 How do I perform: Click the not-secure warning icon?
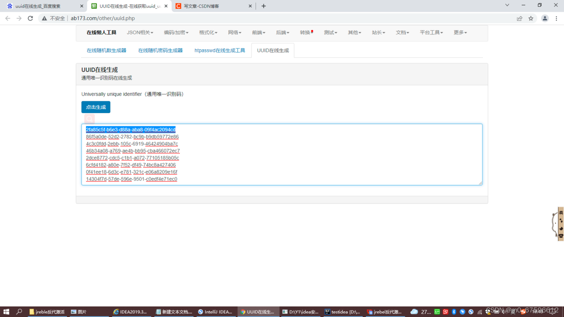[45, 18]
